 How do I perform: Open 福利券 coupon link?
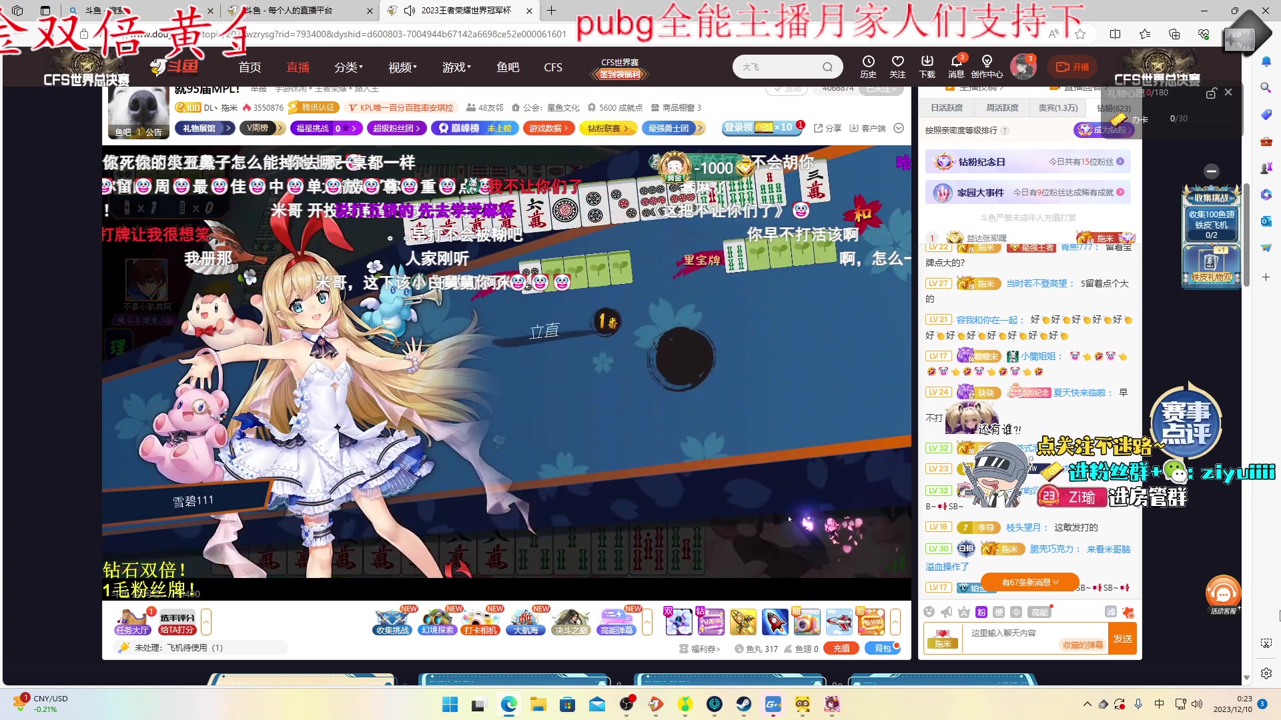pyautogui.click(x=700, y=649)
